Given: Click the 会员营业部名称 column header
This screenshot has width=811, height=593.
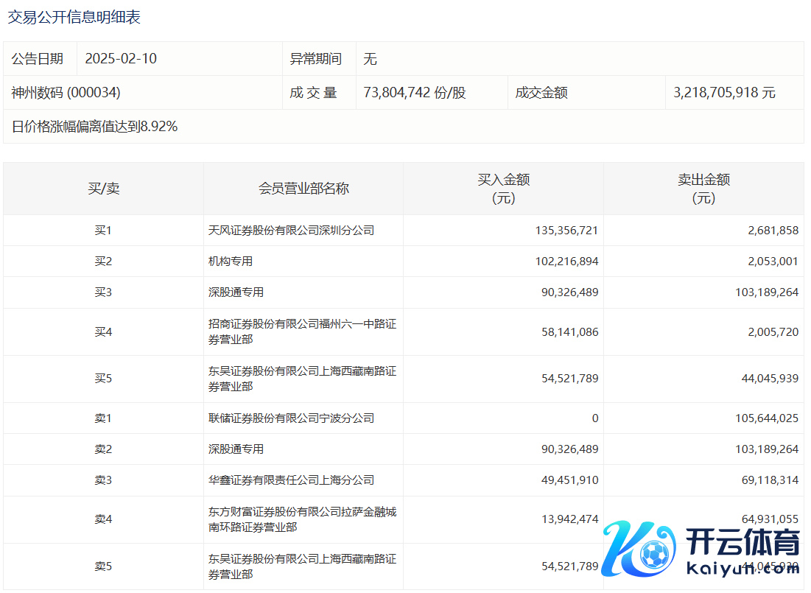Looking at the screenshot, I should [x=303, y=189].
